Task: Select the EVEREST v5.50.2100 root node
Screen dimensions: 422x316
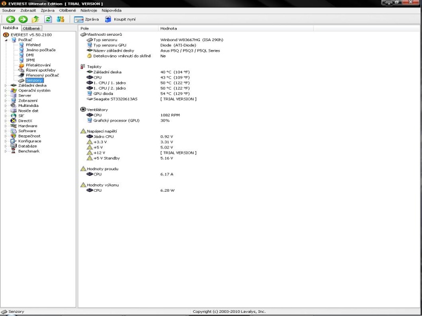Action: click(31, 35)
